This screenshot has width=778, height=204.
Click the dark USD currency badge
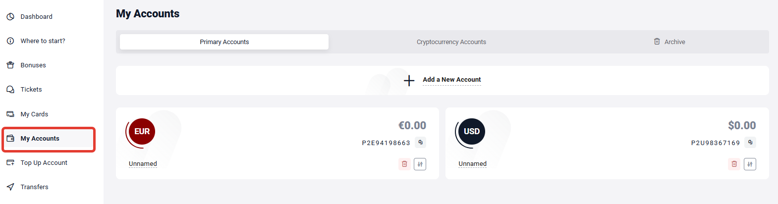471,131
